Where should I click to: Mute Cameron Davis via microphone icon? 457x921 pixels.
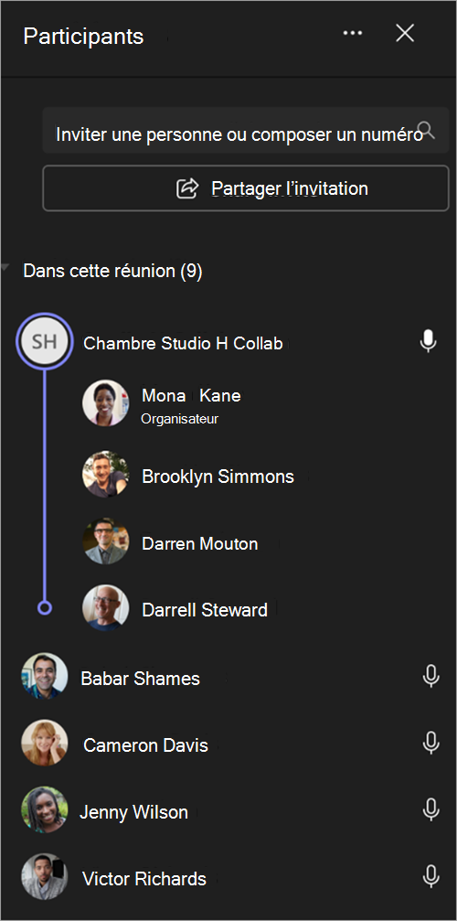tap(431, 743)
